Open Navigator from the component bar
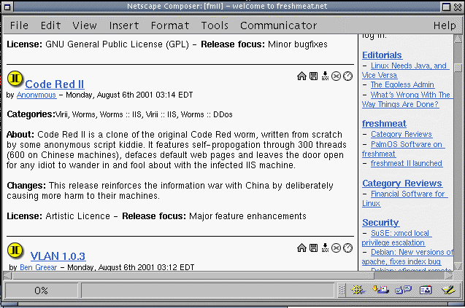465x308 pixels. [358, 290]
